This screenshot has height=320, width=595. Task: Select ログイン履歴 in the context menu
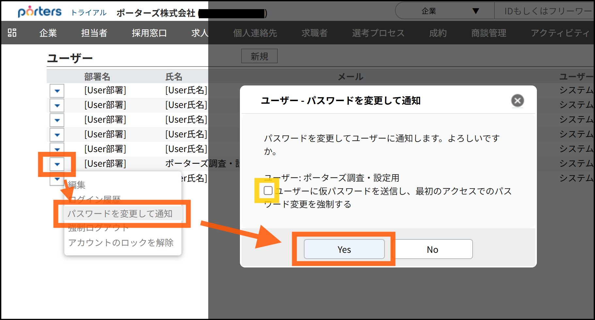click(94, 199)
